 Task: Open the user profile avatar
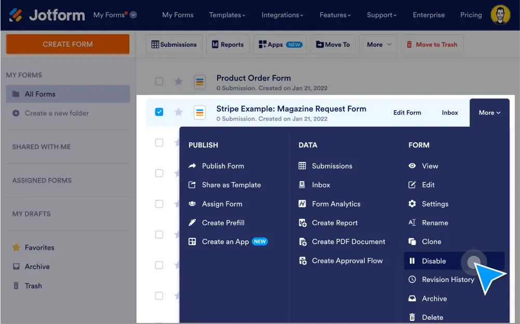500,15
